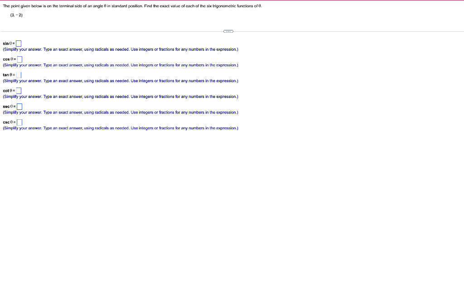Click the sec θ answer box

pyautogui.click(x=19, y=107)
